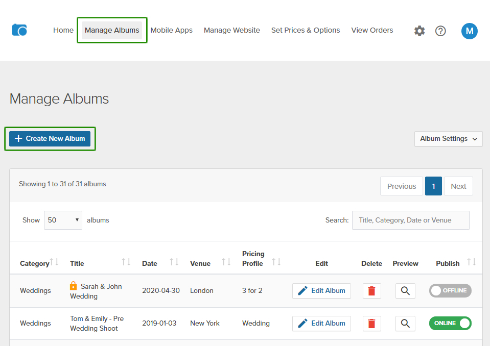
Task: Go to Set Prices & Options
Action: (306, 30)
